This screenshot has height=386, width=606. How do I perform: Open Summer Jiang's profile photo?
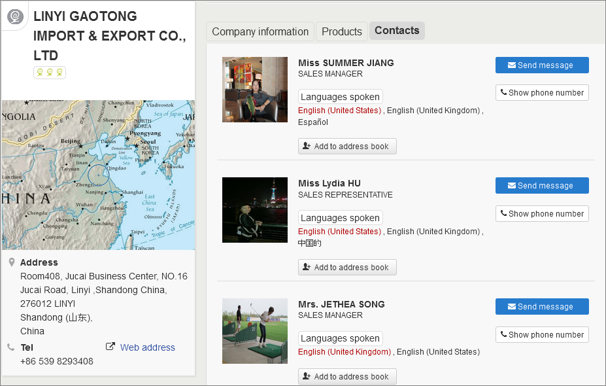(x=255, y=90)
